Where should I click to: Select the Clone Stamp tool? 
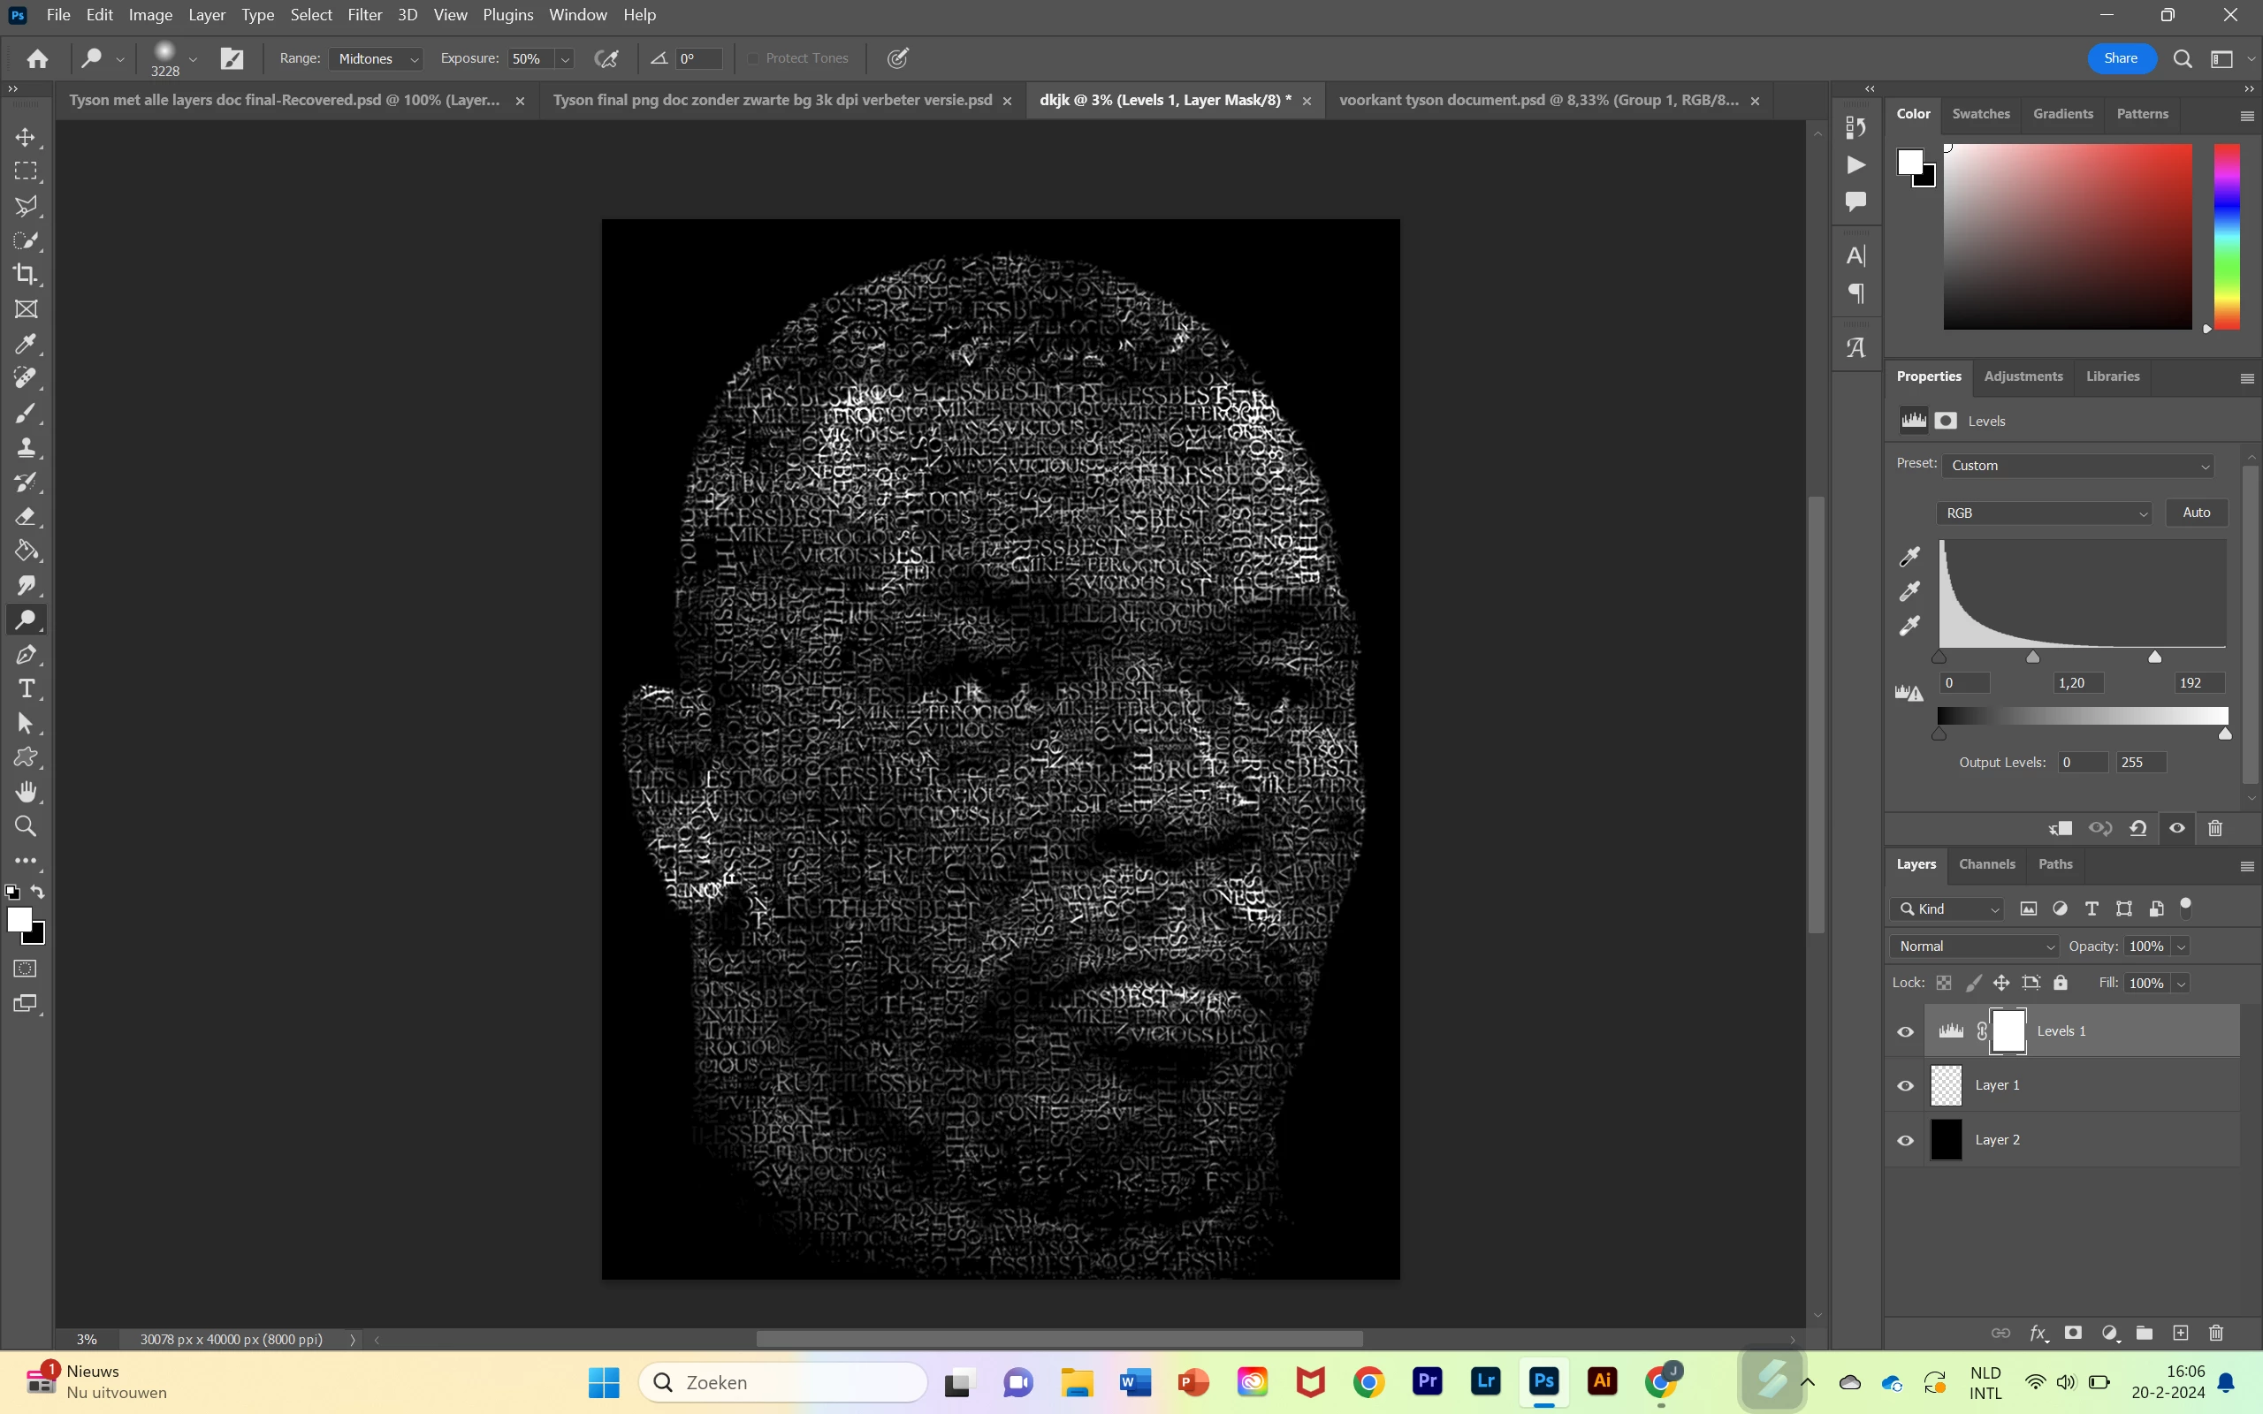tap(27, 447)
